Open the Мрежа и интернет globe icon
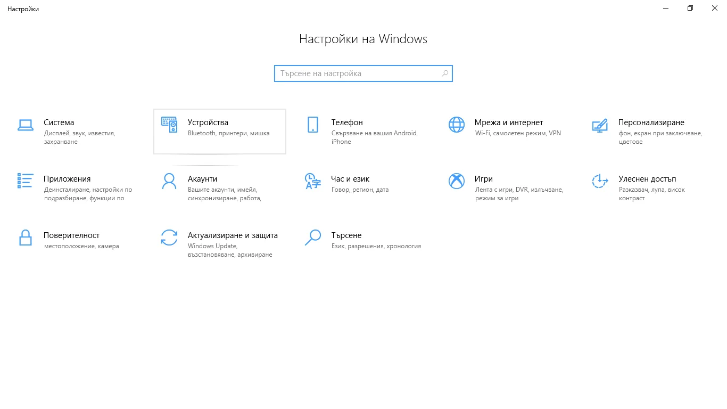This screenshot has height=409, width=727. click(x=457, y=125)
